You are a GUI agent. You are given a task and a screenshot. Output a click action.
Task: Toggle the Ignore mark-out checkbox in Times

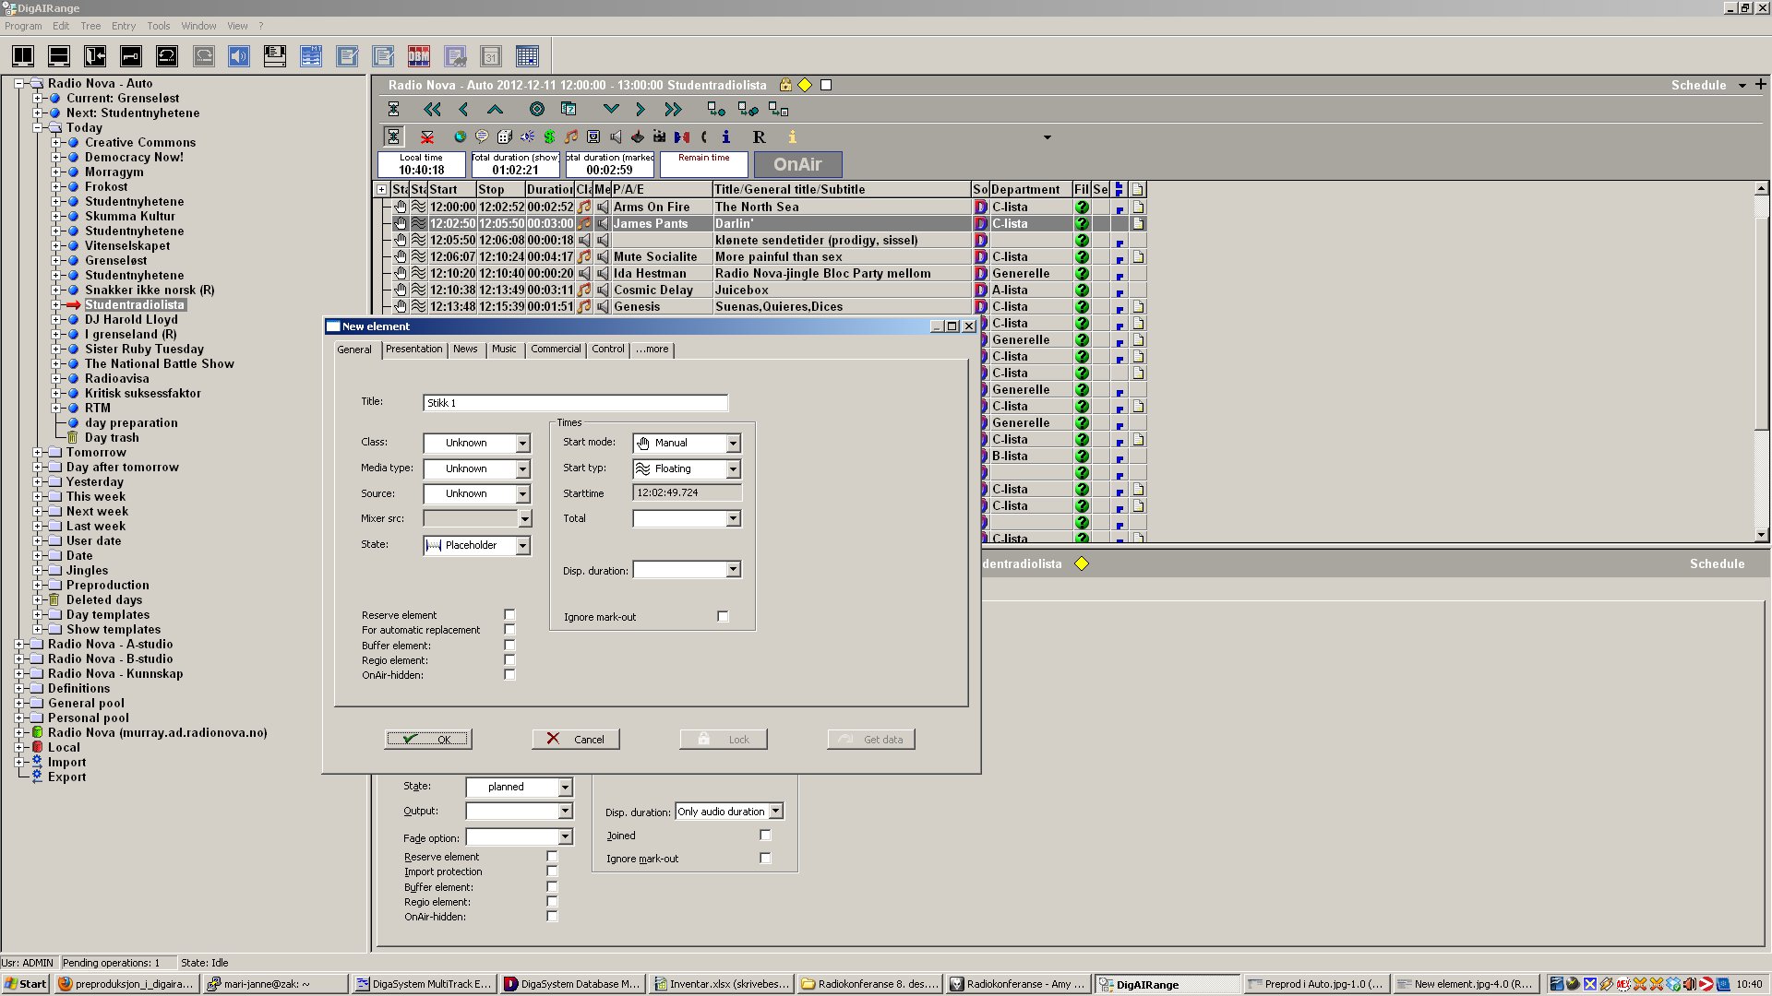[723, 617]
